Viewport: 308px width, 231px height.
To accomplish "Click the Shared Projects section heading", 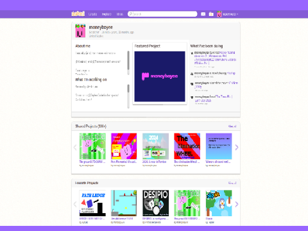I will (90, 126).
